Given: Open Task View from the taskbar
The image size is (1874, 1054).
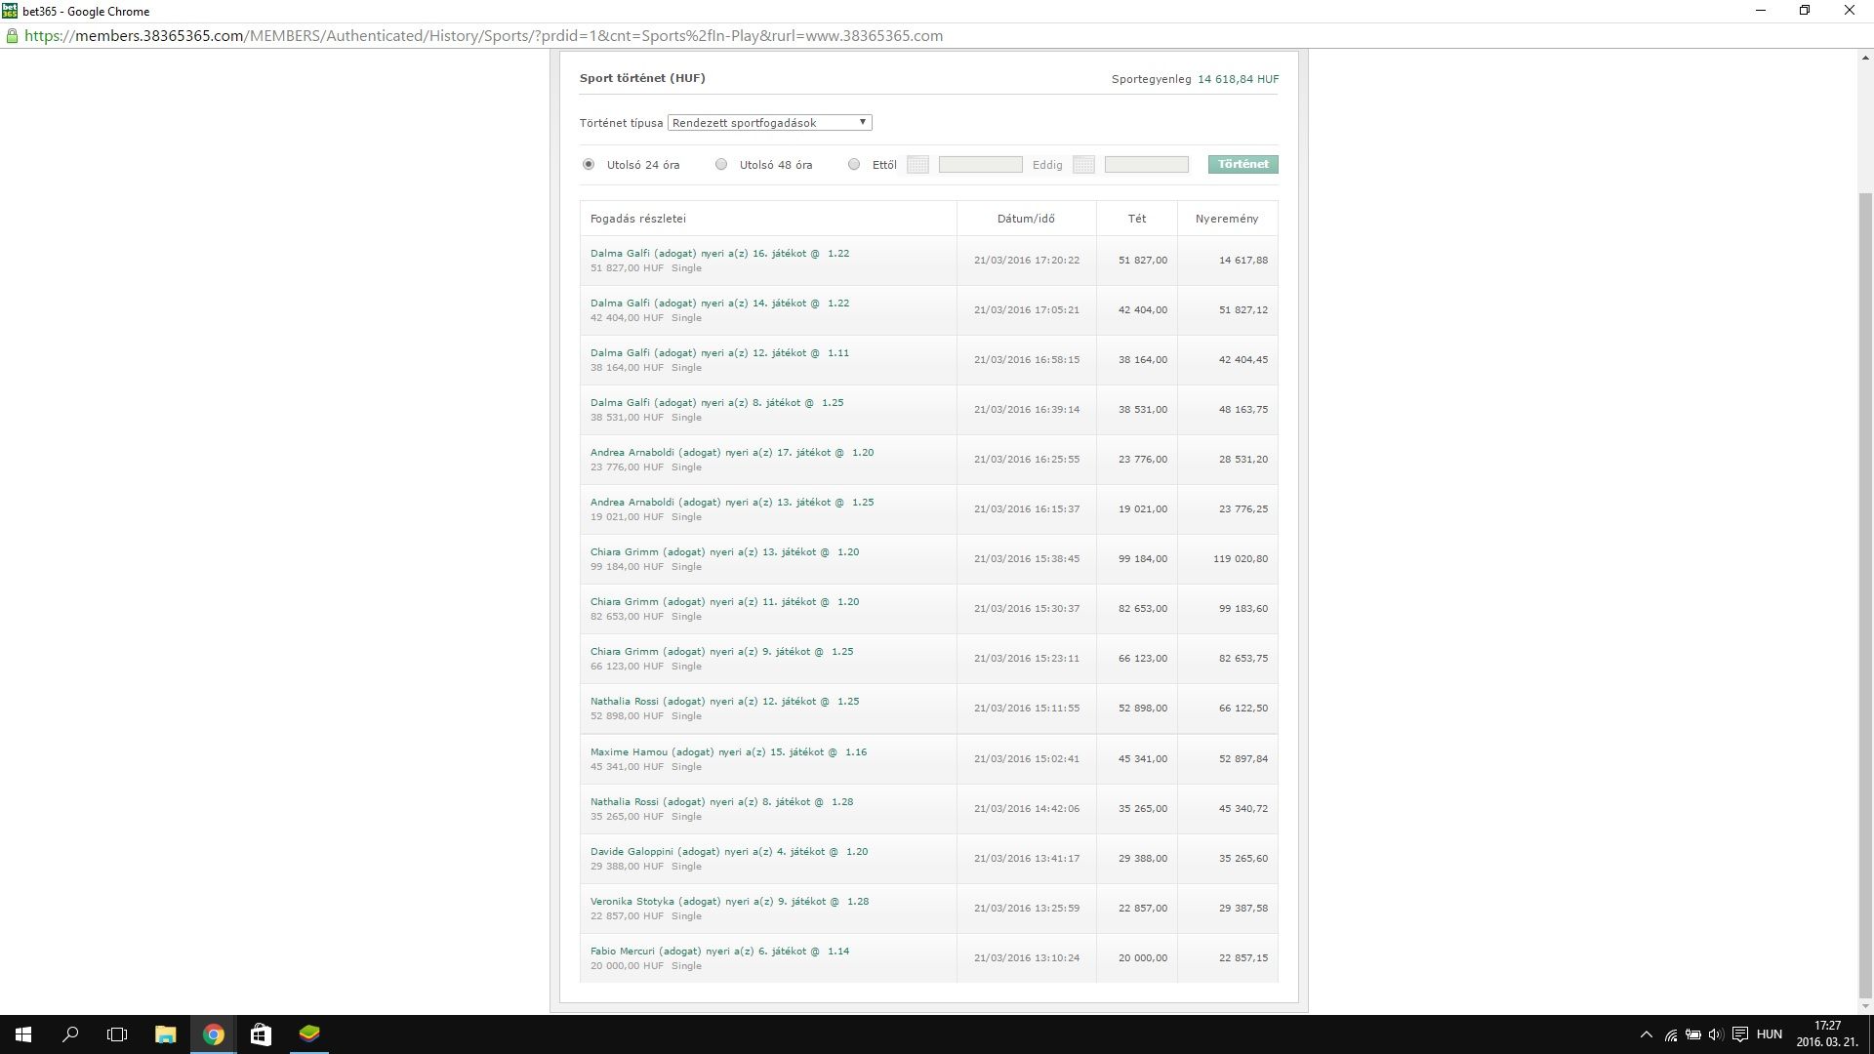Looking at the screenshot, I should tap(117, 1034).
